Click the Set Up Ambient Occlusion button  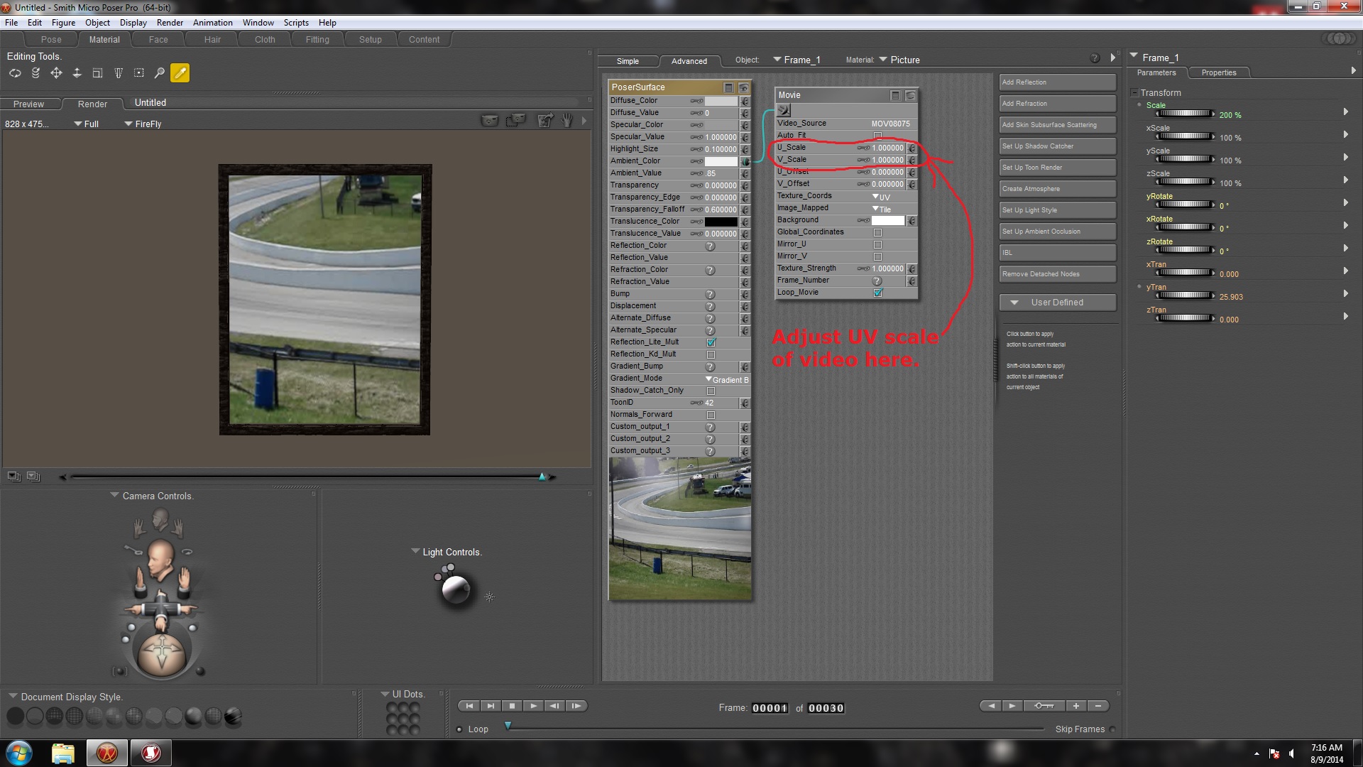[x=1057, y=232]
